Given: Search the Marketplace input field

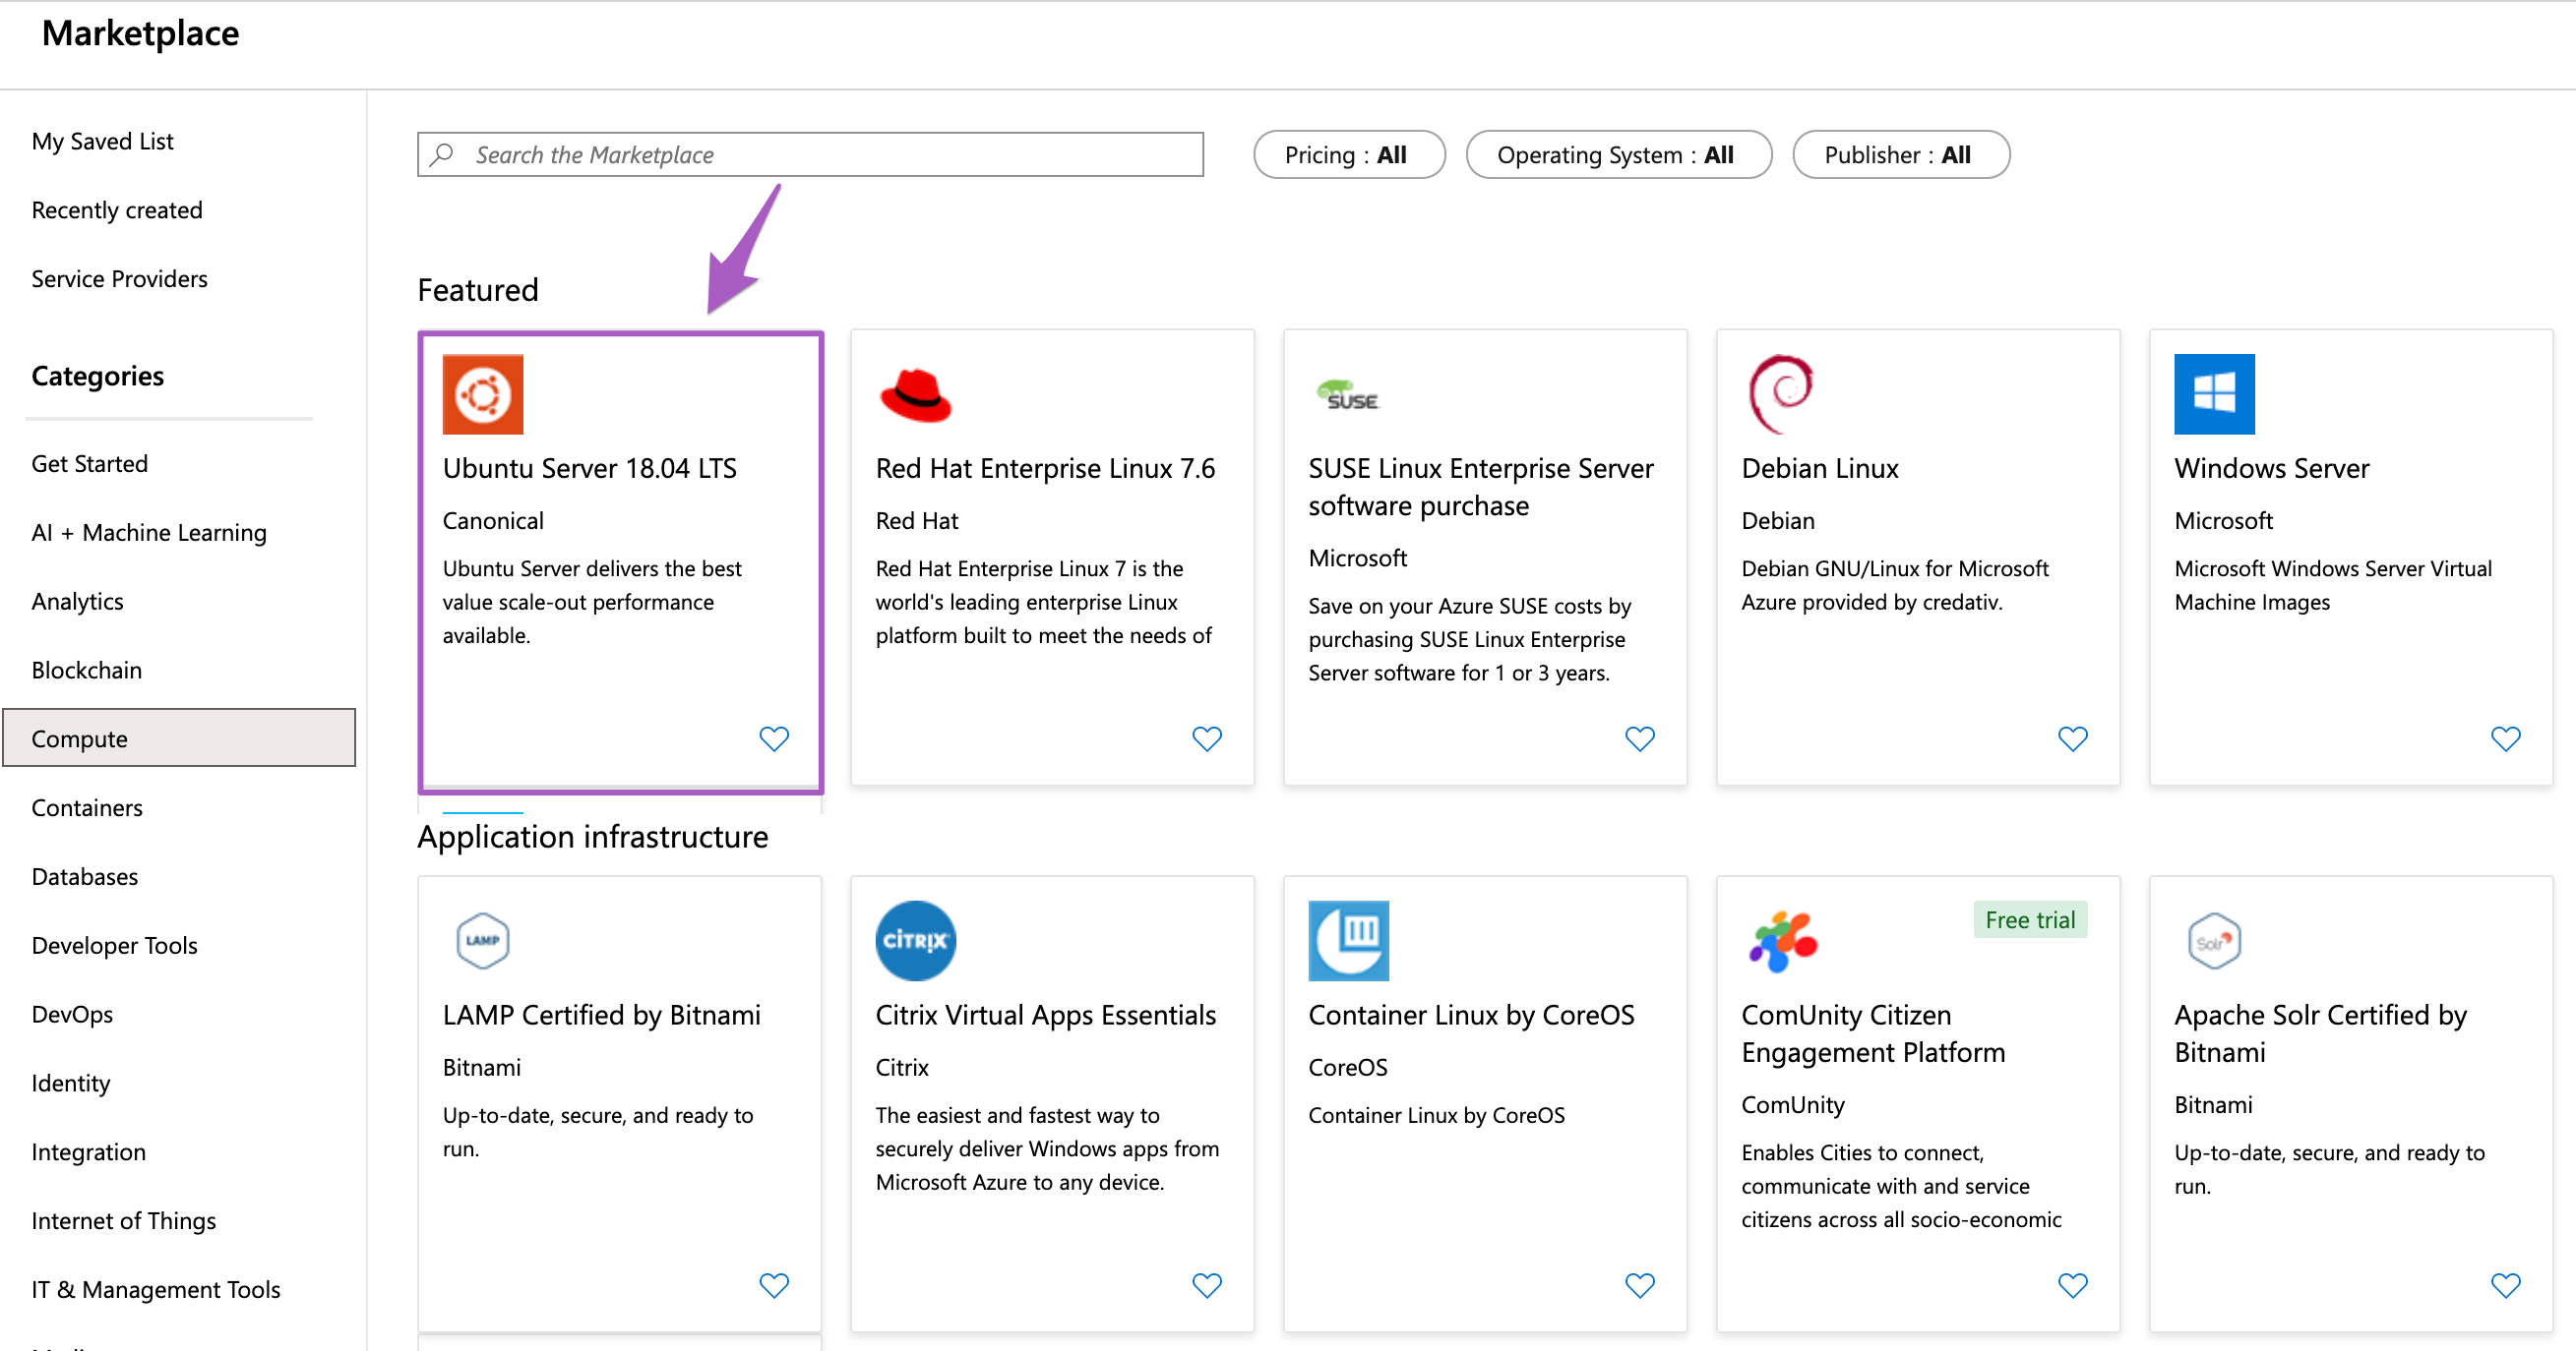Looking at the screenshot, I should [815, 154].
